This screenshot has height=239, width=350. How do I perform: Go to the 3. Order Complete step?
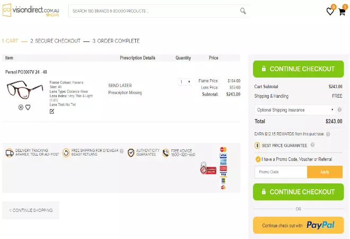pyautogui.click(x=116, y=41)
